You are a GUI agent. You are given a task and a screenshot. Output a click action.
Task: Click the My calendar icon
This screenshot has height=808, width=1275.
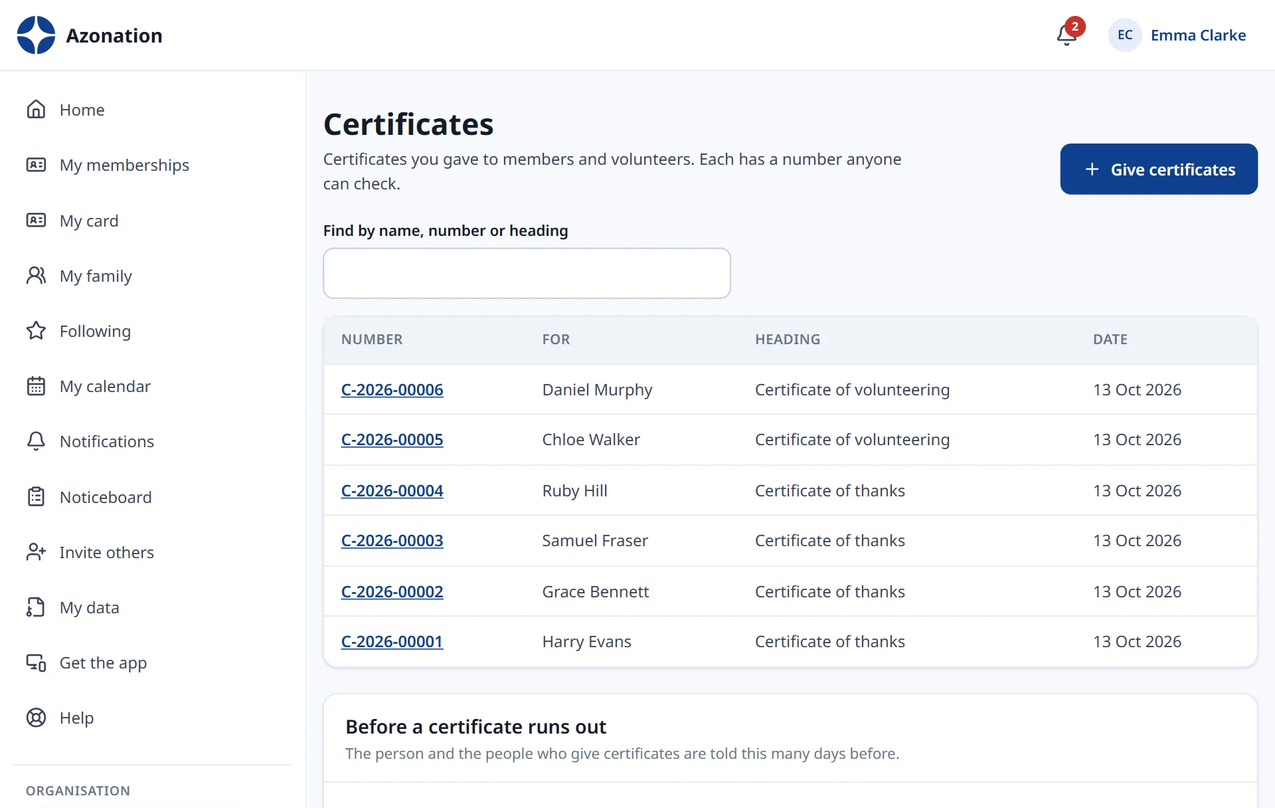click(x=36, y=386)
